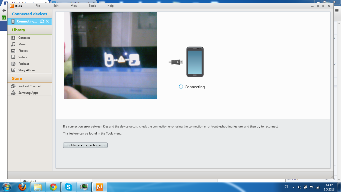Screen dimensions: 341x192
Task: Click the network signal bars icon
Action: pyautogui.click(x=318, y=187)
